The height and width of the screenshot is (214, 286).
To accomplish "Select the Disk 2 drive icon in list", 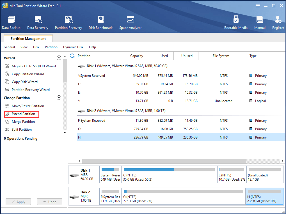I will point(81,111).
